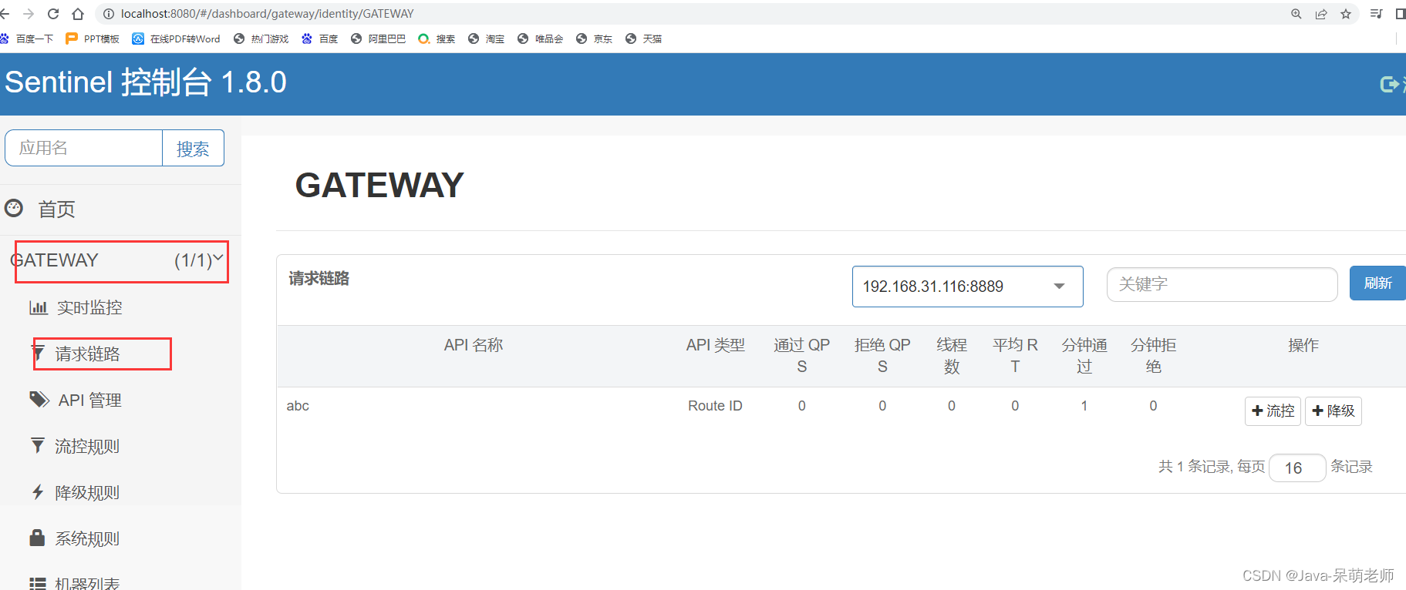Open 京东 bookmark
The width and height of the screenshot is (1406, 590).
coord(594,39)
